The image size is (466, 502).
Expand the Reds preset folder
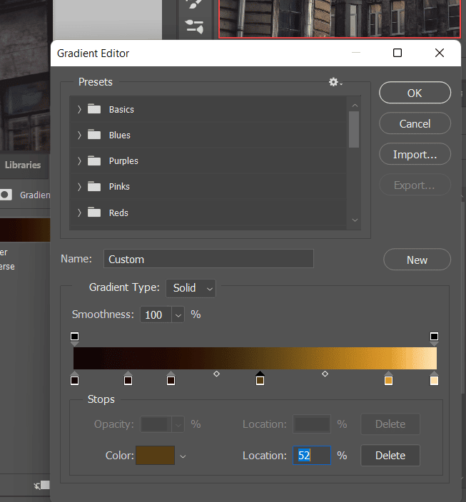(79, 212)
